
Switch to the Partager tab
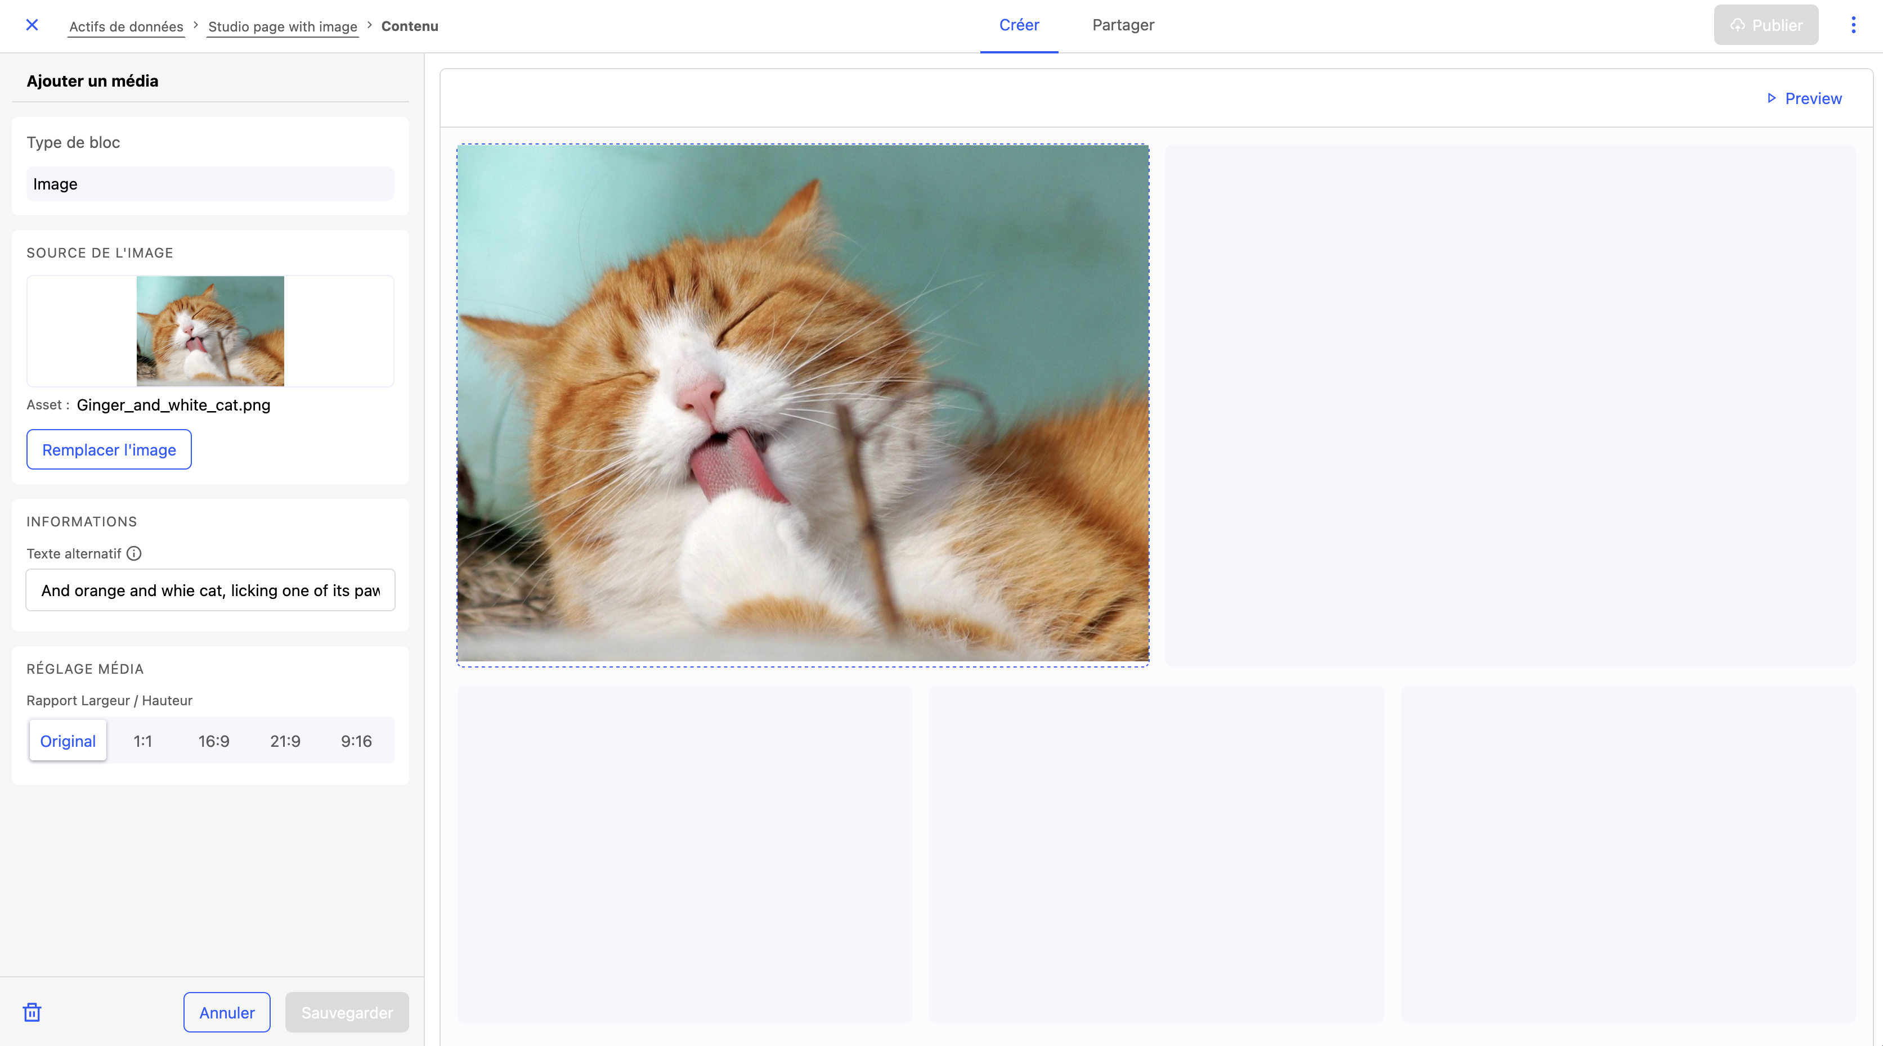(1123, 25)
